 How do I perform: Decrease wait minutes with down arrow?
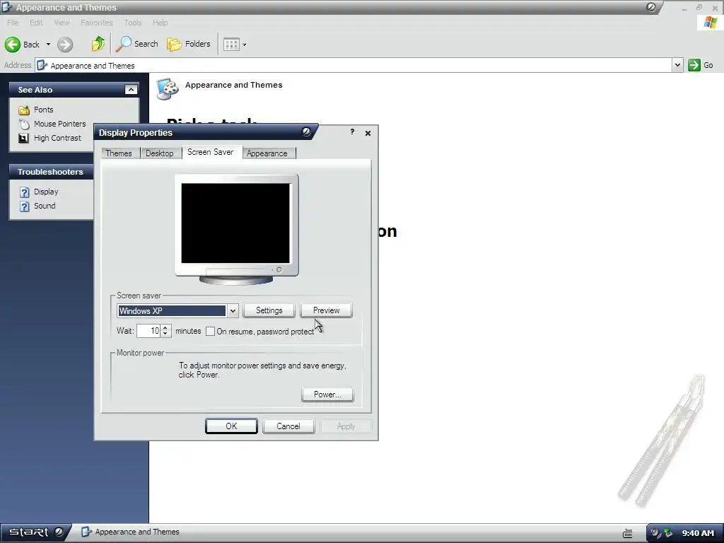165,334
